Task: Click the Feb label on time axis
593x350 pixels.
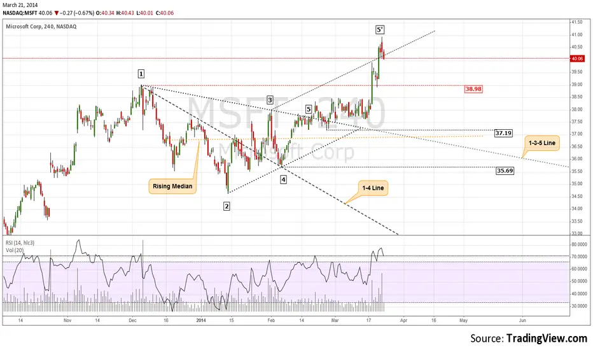Action: pos(271,321)
